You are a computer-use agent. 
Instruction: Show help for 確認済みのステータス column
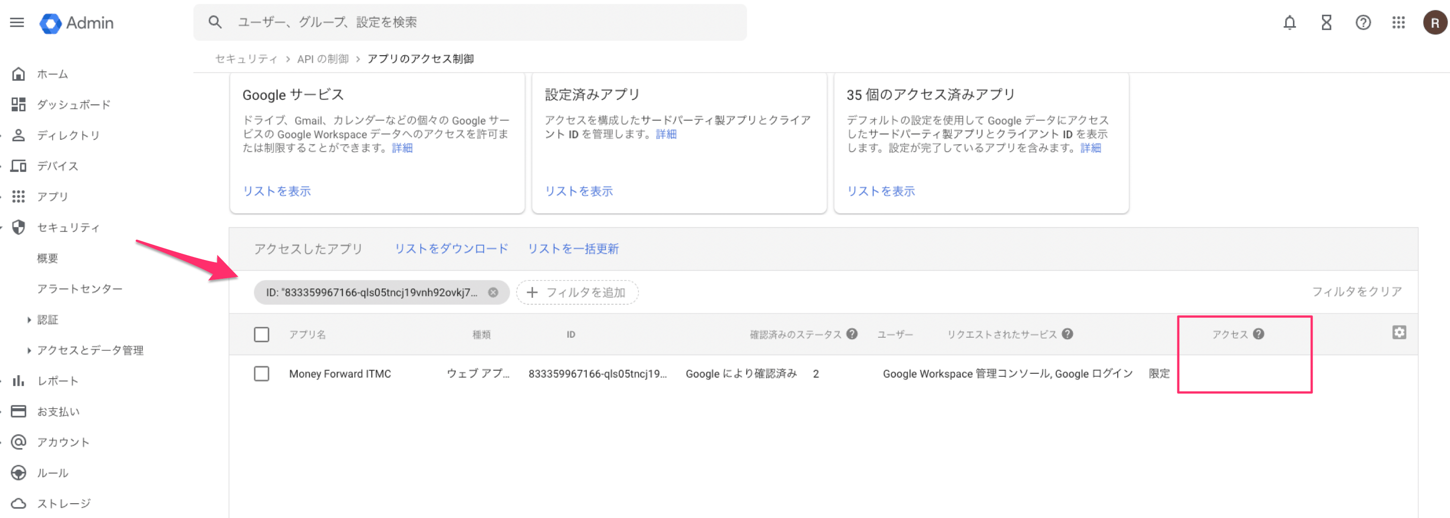click(x=851, y=334)
